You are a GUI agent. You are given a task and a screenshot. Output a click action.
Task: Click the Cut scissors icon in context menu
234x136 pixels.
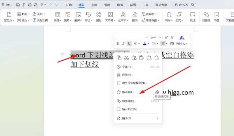tap(127, 58)
